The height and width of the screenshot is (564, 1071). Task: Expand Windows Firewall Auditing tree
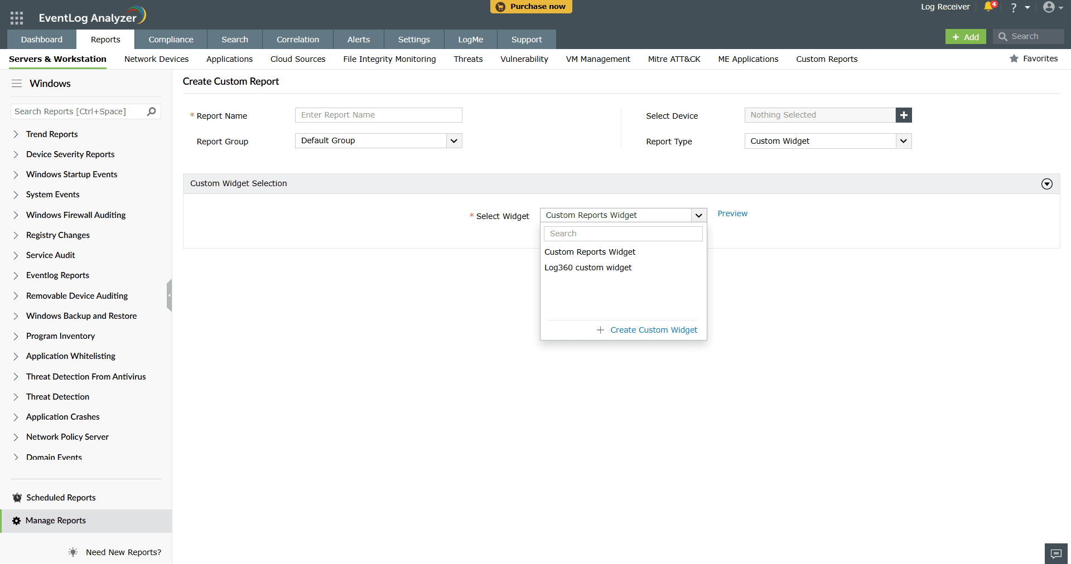16,215
